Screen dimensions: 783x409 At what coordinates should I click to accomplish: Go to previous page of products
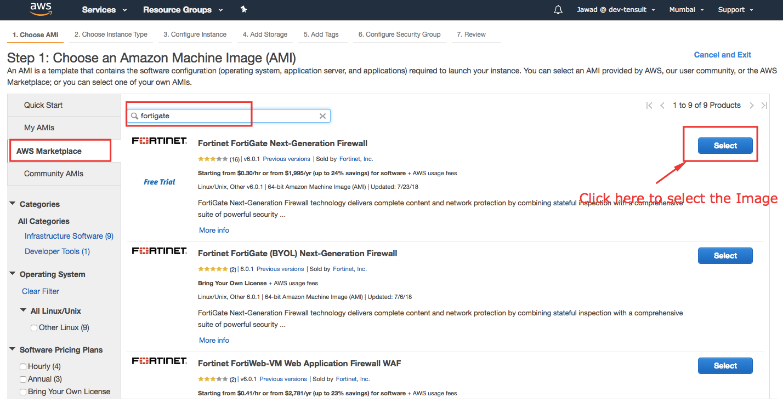[662, 105]
